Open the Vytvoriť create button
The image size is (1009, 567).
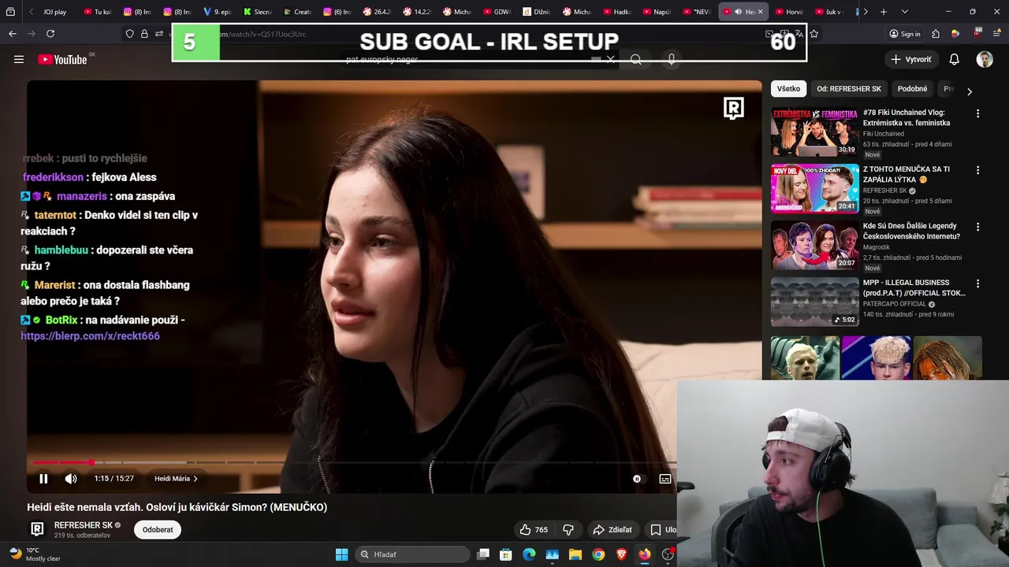(x=911, y=59)
